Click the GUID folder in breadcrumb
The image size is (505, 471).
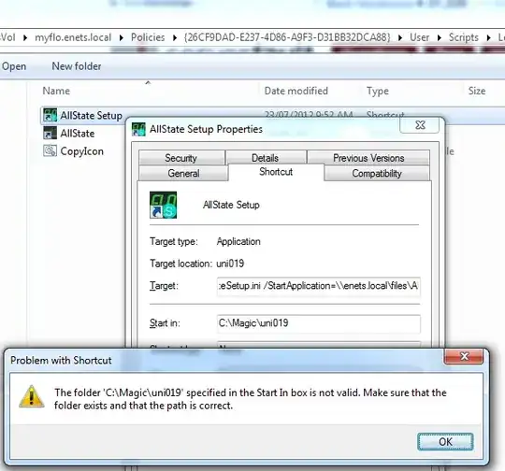[x=287, y=37]
